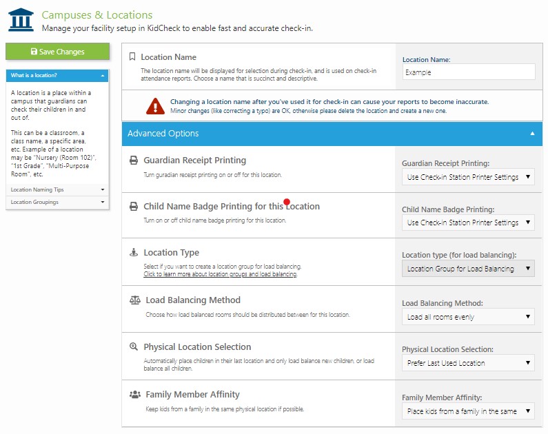This screenshot has height=434, width=548.
Task: Open Load Balancing Method dropdown
Action: click(468, 317)
